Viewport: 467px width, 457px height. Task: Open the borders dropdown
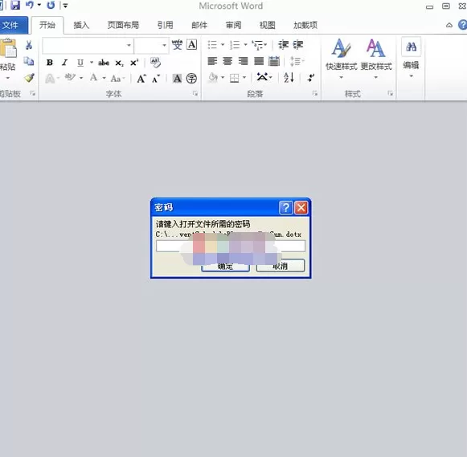point(244,78)
